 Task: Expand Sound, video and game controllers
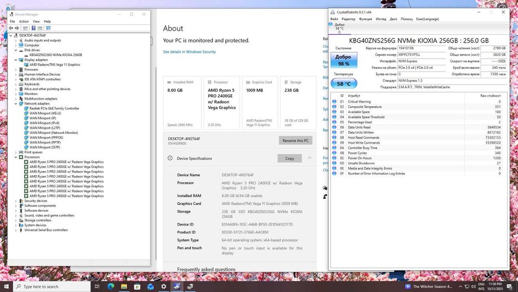[16, 215]
